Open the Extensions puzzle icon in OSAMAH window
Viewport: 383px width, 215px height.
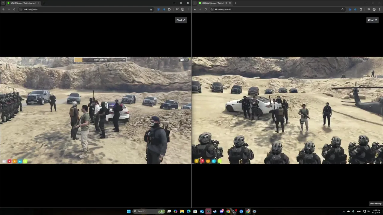click(x=361, y=9)
